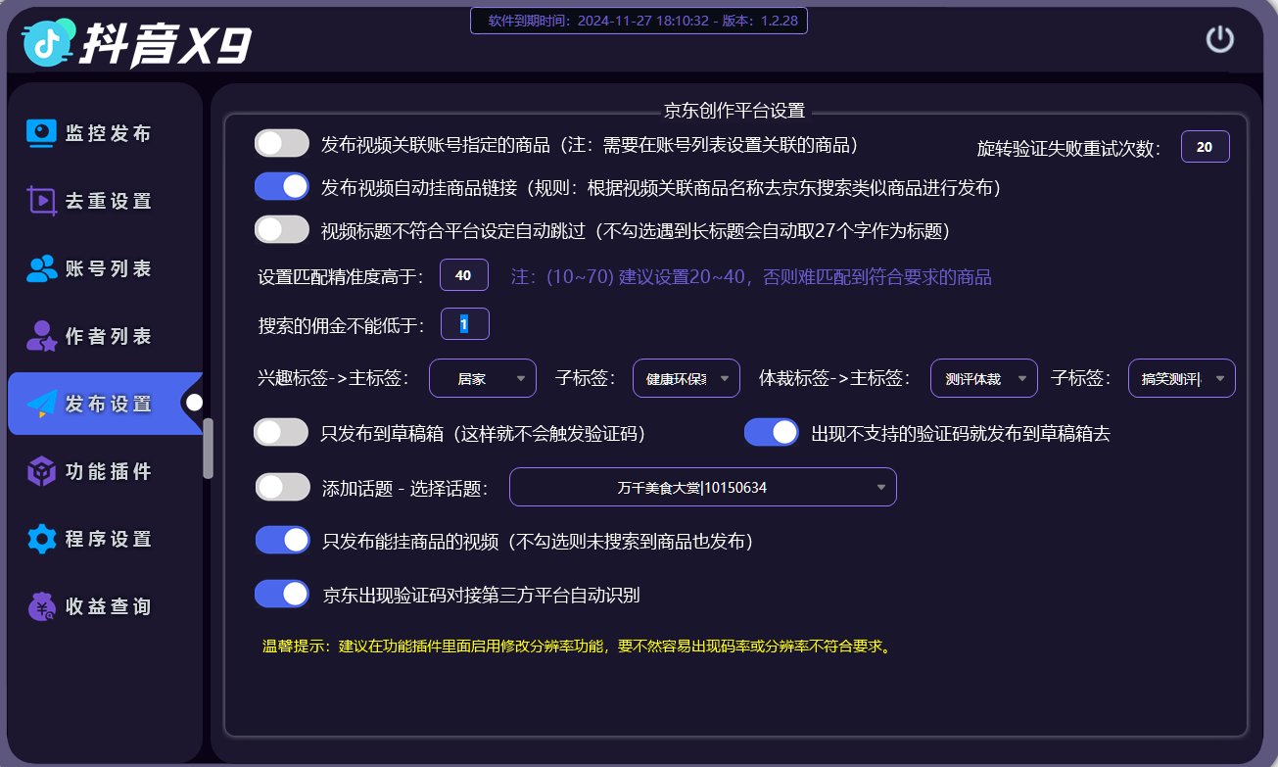
Task: Click the gear icon for 程序设置
Action: click(x=41, y=539)
